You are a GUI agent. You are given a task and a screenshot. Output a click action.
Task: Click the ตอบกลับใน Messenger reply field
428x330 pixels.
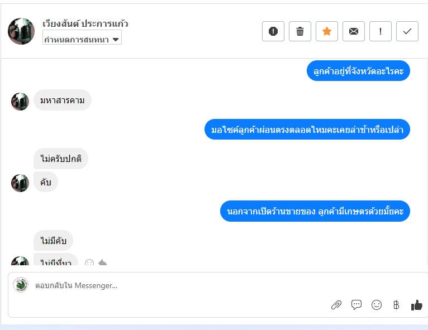click(164, 285)
